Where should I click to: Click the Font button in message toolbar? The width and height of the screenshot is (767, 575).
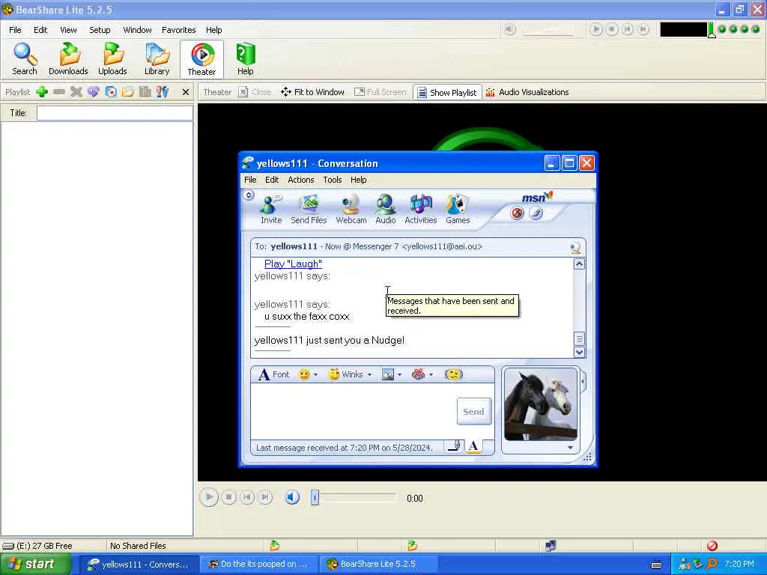(274, 374)
